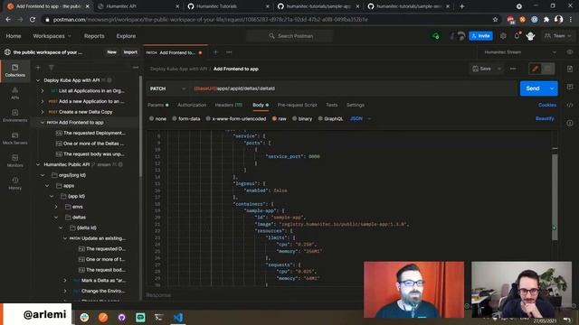Open the Headers tab
This screenshot has height=325, width=579.
(229, 105)
